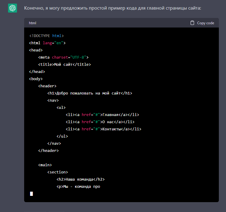Image resolution: width=226 pixels, height=212 pixels.
Task: Click the opening <nav> tag line
Action: pos(53,100)
